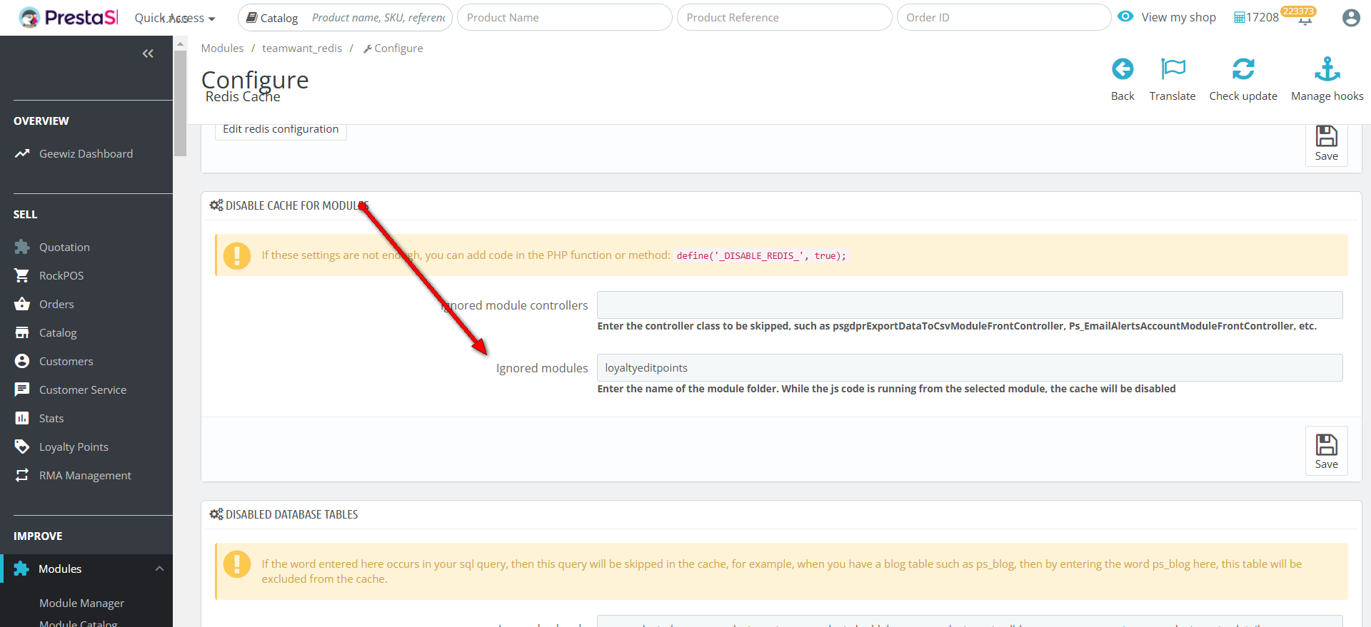Focus the Order ID search field
The height and width of the screenshot is (627, 1371).
(1003, 18)
